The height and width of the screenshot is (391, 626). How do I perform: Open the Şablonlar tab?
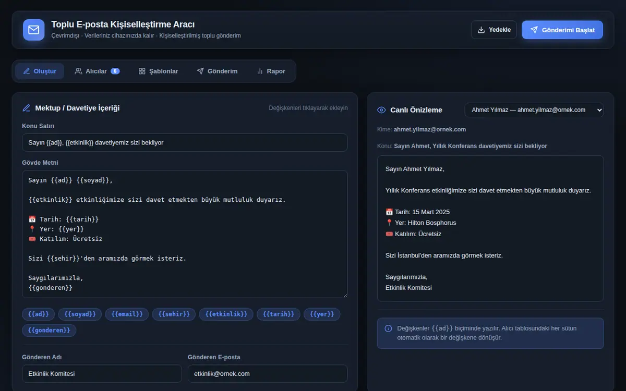pos(158,71)
